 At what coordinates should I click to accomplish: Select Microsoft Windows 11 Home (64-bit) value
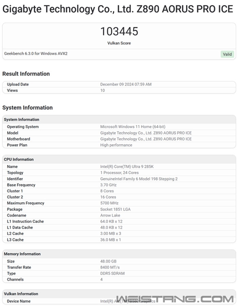point(133,127)
